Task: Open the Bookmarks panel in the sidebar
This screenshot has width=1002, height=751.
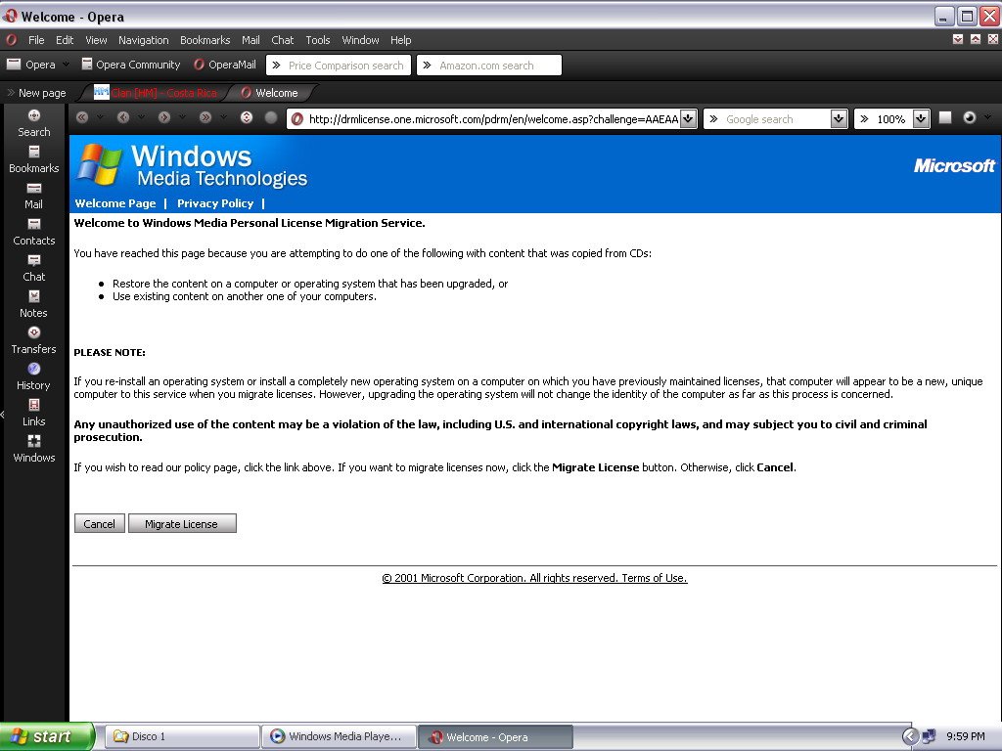Action: tap(34, 159)
